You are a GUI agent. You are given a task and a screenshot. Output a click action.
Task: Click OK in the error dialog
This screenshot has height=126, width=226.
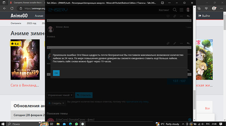point(56,73)
